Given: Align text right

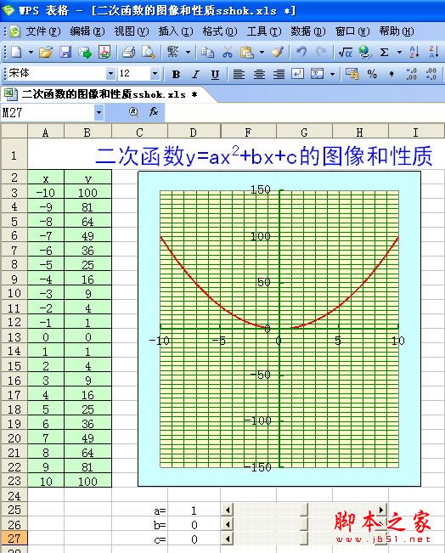Looking at the screenshot, I should (x=279, y=74).
